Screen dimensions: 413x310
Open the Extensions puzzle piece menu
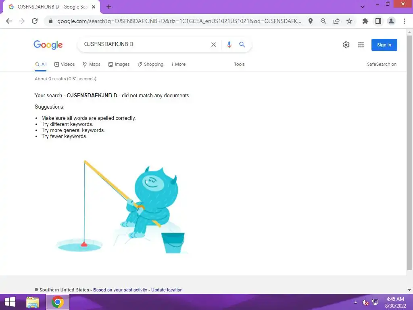[365, 21]
